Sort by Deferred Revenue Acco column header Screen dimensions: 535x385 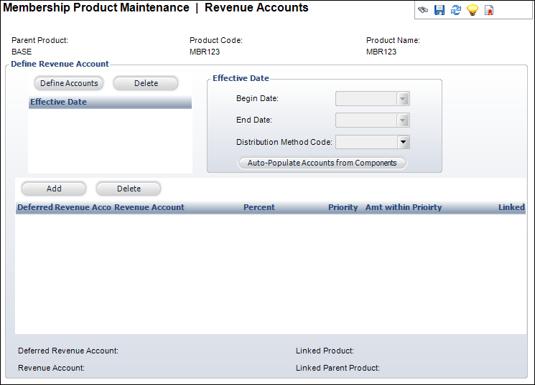pyautogui.click(x=64, y=207)
